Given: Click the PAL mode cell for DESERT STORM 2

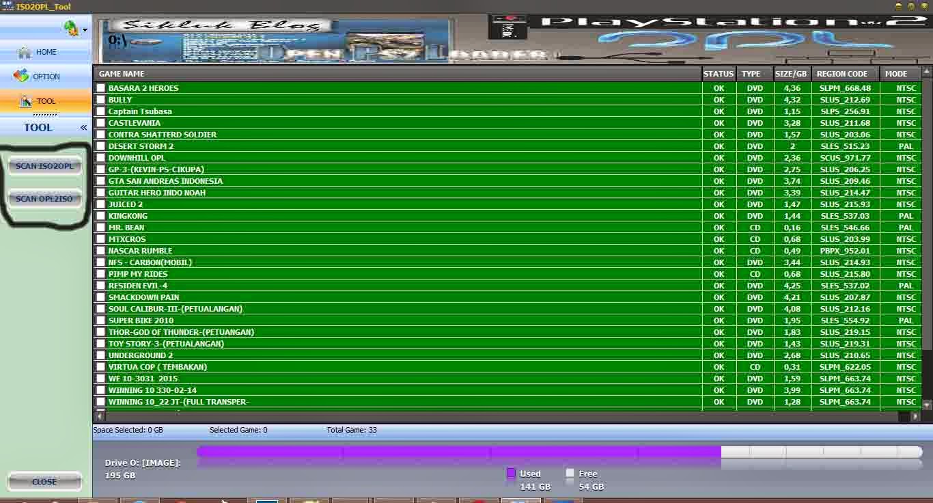Looking at the screenshot, I should click(x=906, y=146).
